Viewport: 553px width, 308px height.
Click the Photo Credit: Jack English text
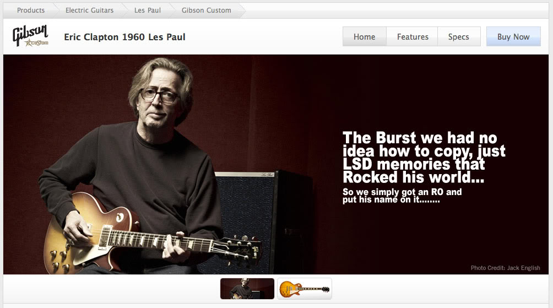pos(506,268)
